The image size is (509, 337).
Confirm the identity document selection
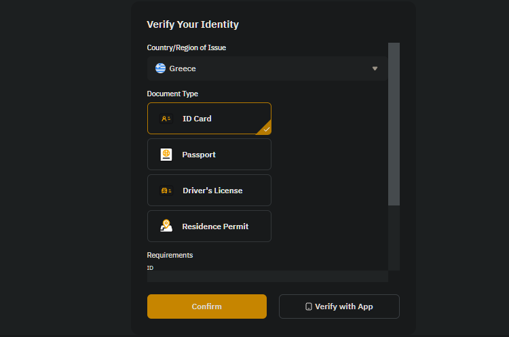[207, 306]
